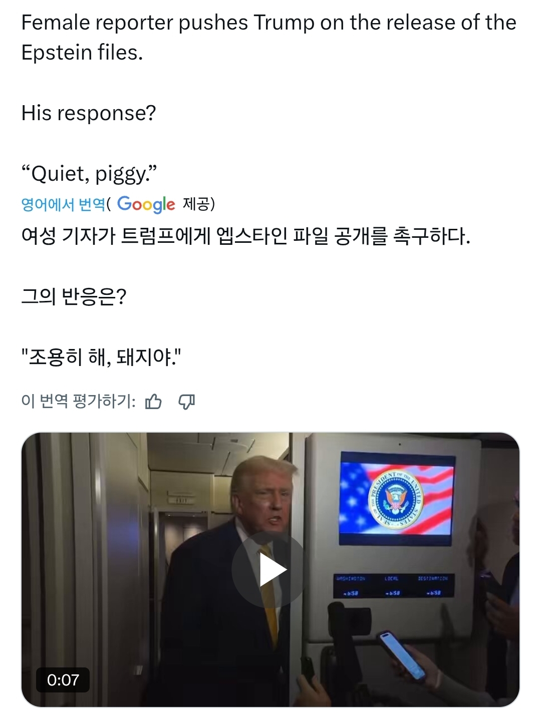Click the Korean translation '여성 기자가 트럼프에게' line
Viewport: 541px width, 723px height.
coord(245,235)
